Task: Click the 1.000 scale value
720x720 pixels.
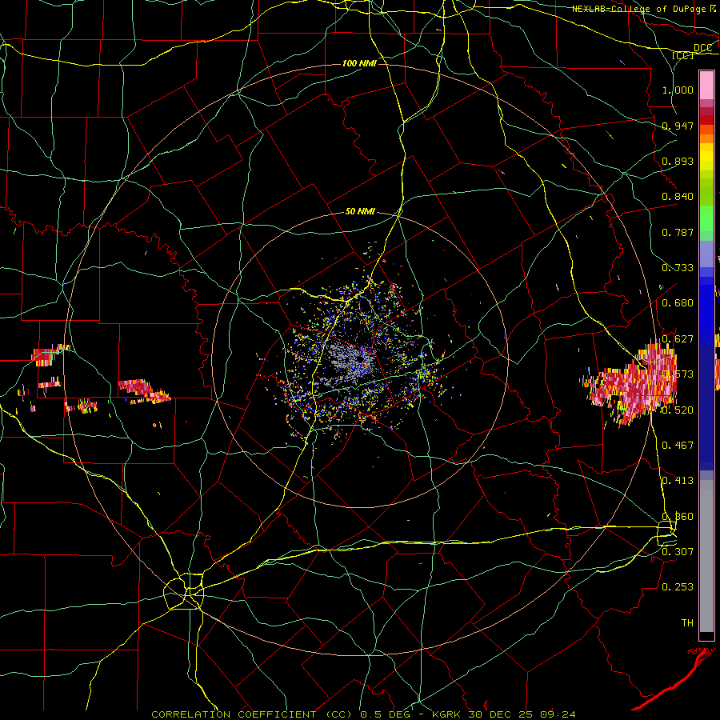Action: (678, 90)
